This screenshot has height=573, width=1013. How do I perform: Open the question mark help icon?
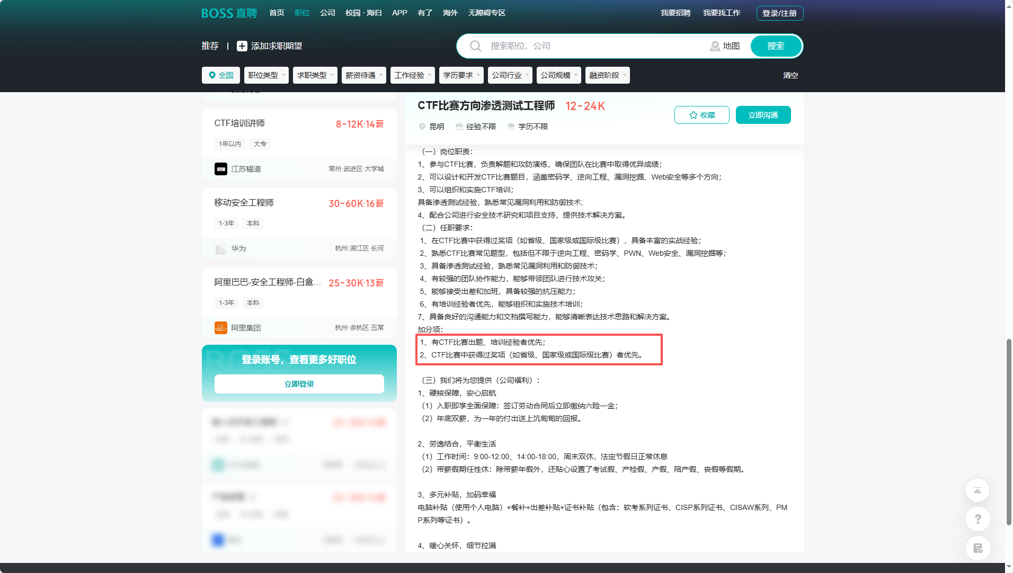point(977,519)
